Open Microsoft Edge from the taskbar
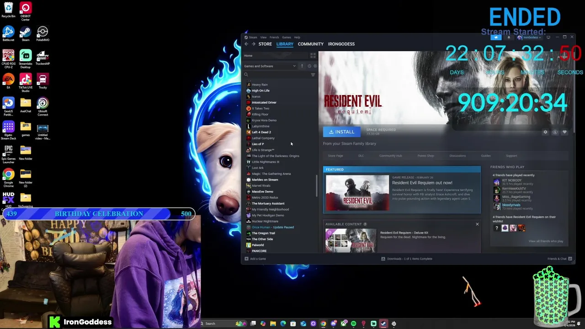 pos(283,324)
